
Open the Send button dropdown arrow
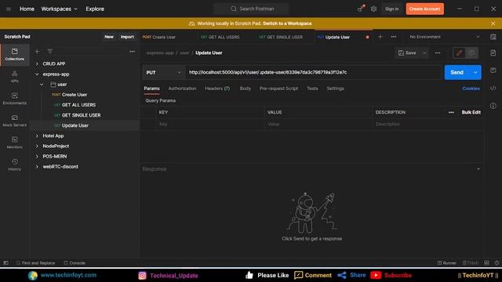475,73
